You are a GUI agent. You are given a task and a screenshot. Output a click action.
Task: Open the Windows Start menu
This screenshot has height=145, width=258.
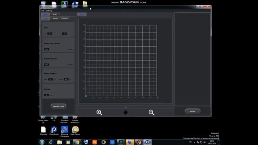(x=42, y=142)
